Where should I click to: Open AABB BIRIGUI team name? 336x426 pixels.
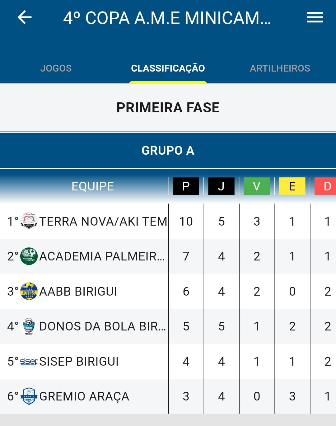pos(78,291)
